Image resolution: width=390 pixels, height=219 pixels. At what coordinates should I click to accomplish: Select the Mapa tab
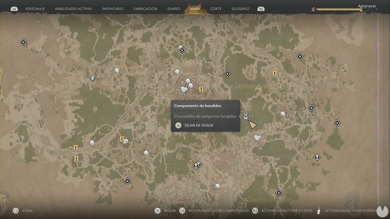tap(195, 9)
